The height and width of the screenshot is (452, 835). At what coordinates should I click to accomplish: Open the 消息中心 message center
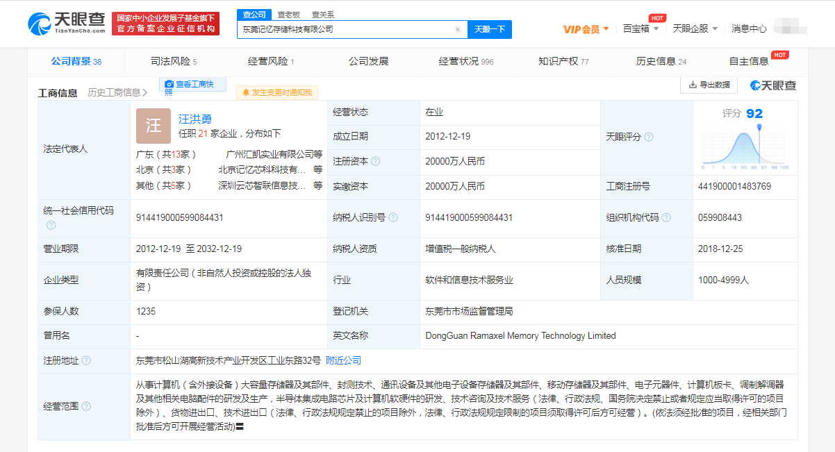pyautogui.click(x=749, y=28)
